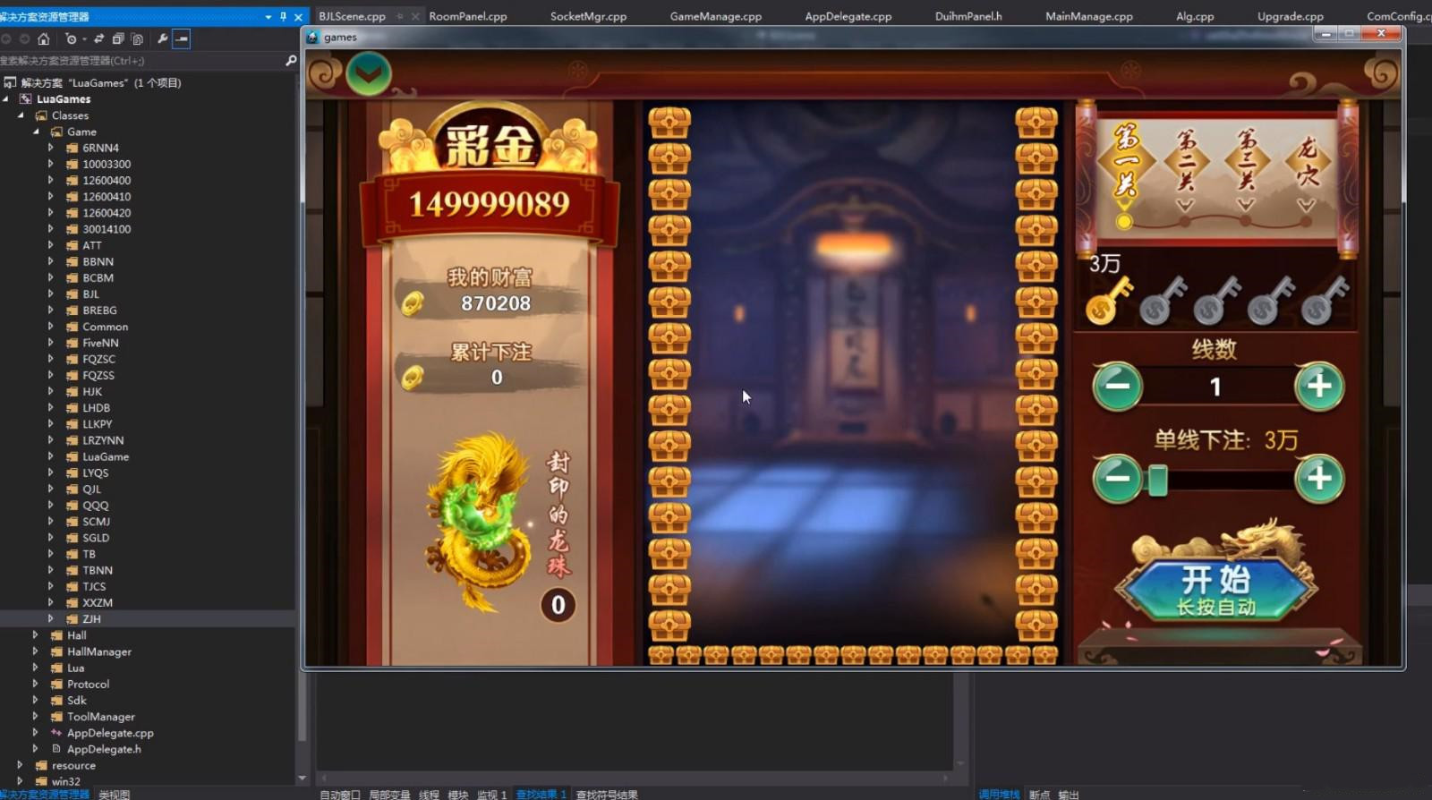Viewport: 1432px width, 800px height.
Task: Switch to the RoomPanel.cpp tab
Action: click(467, 16)
